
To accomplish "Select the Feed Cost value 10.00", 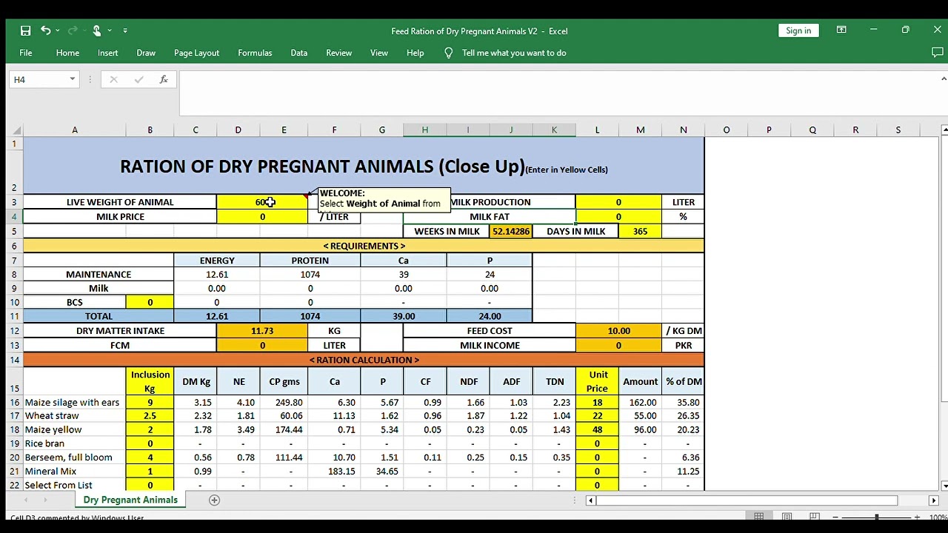I will [618, 331].
